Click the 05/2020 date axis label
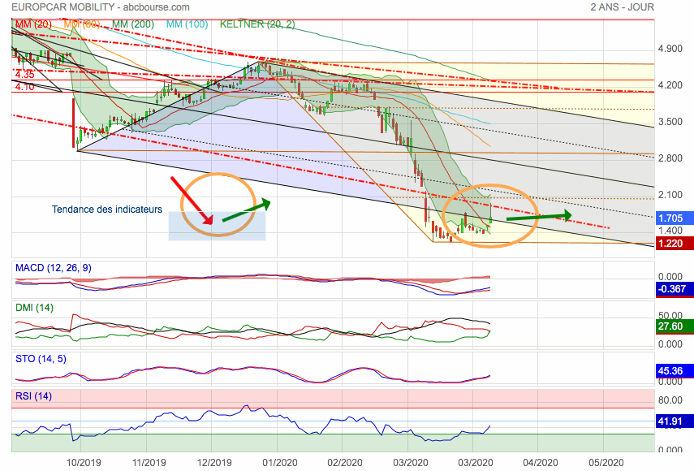Screen dimensions: 694x471 (x=606, y=463)
